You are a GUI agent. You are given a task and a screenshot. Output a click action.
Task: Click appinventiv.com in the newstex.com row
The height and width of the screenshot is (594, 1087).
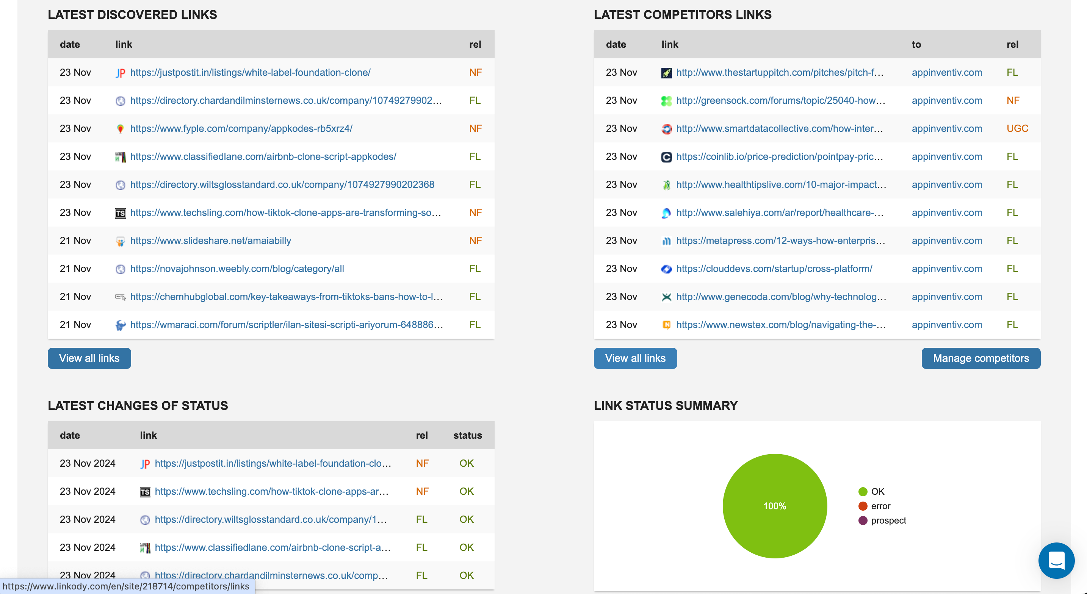947,325
